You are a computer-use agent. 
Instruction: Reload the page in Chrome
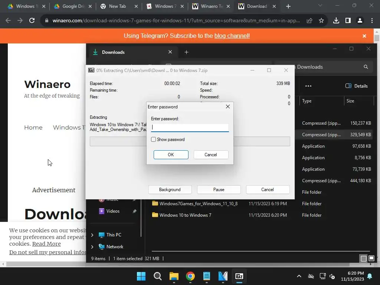point(32,21)
